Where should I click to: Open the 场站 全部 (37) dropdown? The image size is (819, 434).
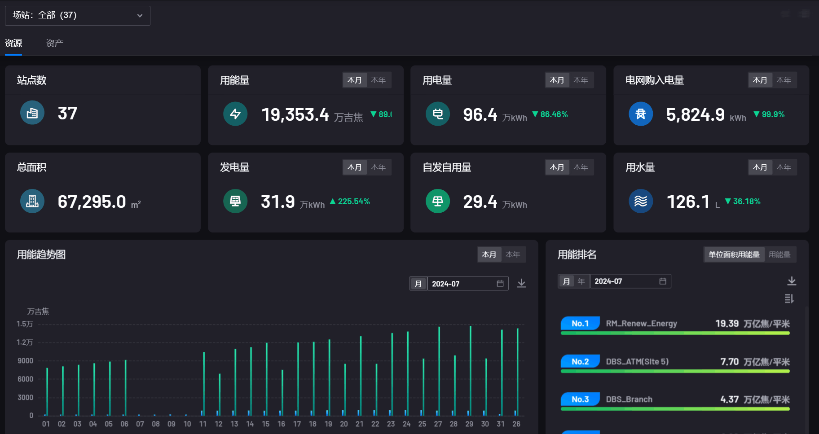pos(78,15)
